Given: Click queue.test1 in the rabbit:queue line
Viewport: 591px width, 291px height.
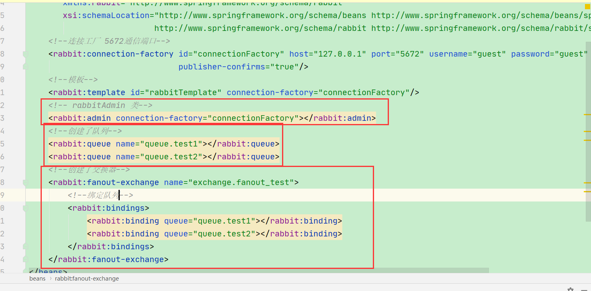Looking at the screenshot, I should click(x=171, y=144).
